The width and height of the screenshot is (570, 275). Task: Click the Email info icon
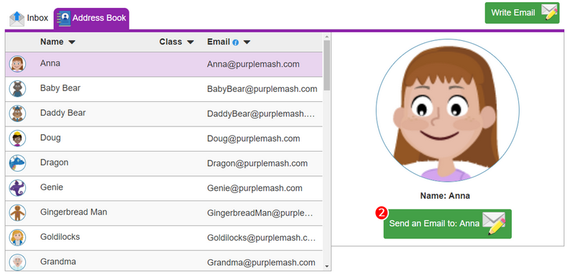click(x=236, y=42)
